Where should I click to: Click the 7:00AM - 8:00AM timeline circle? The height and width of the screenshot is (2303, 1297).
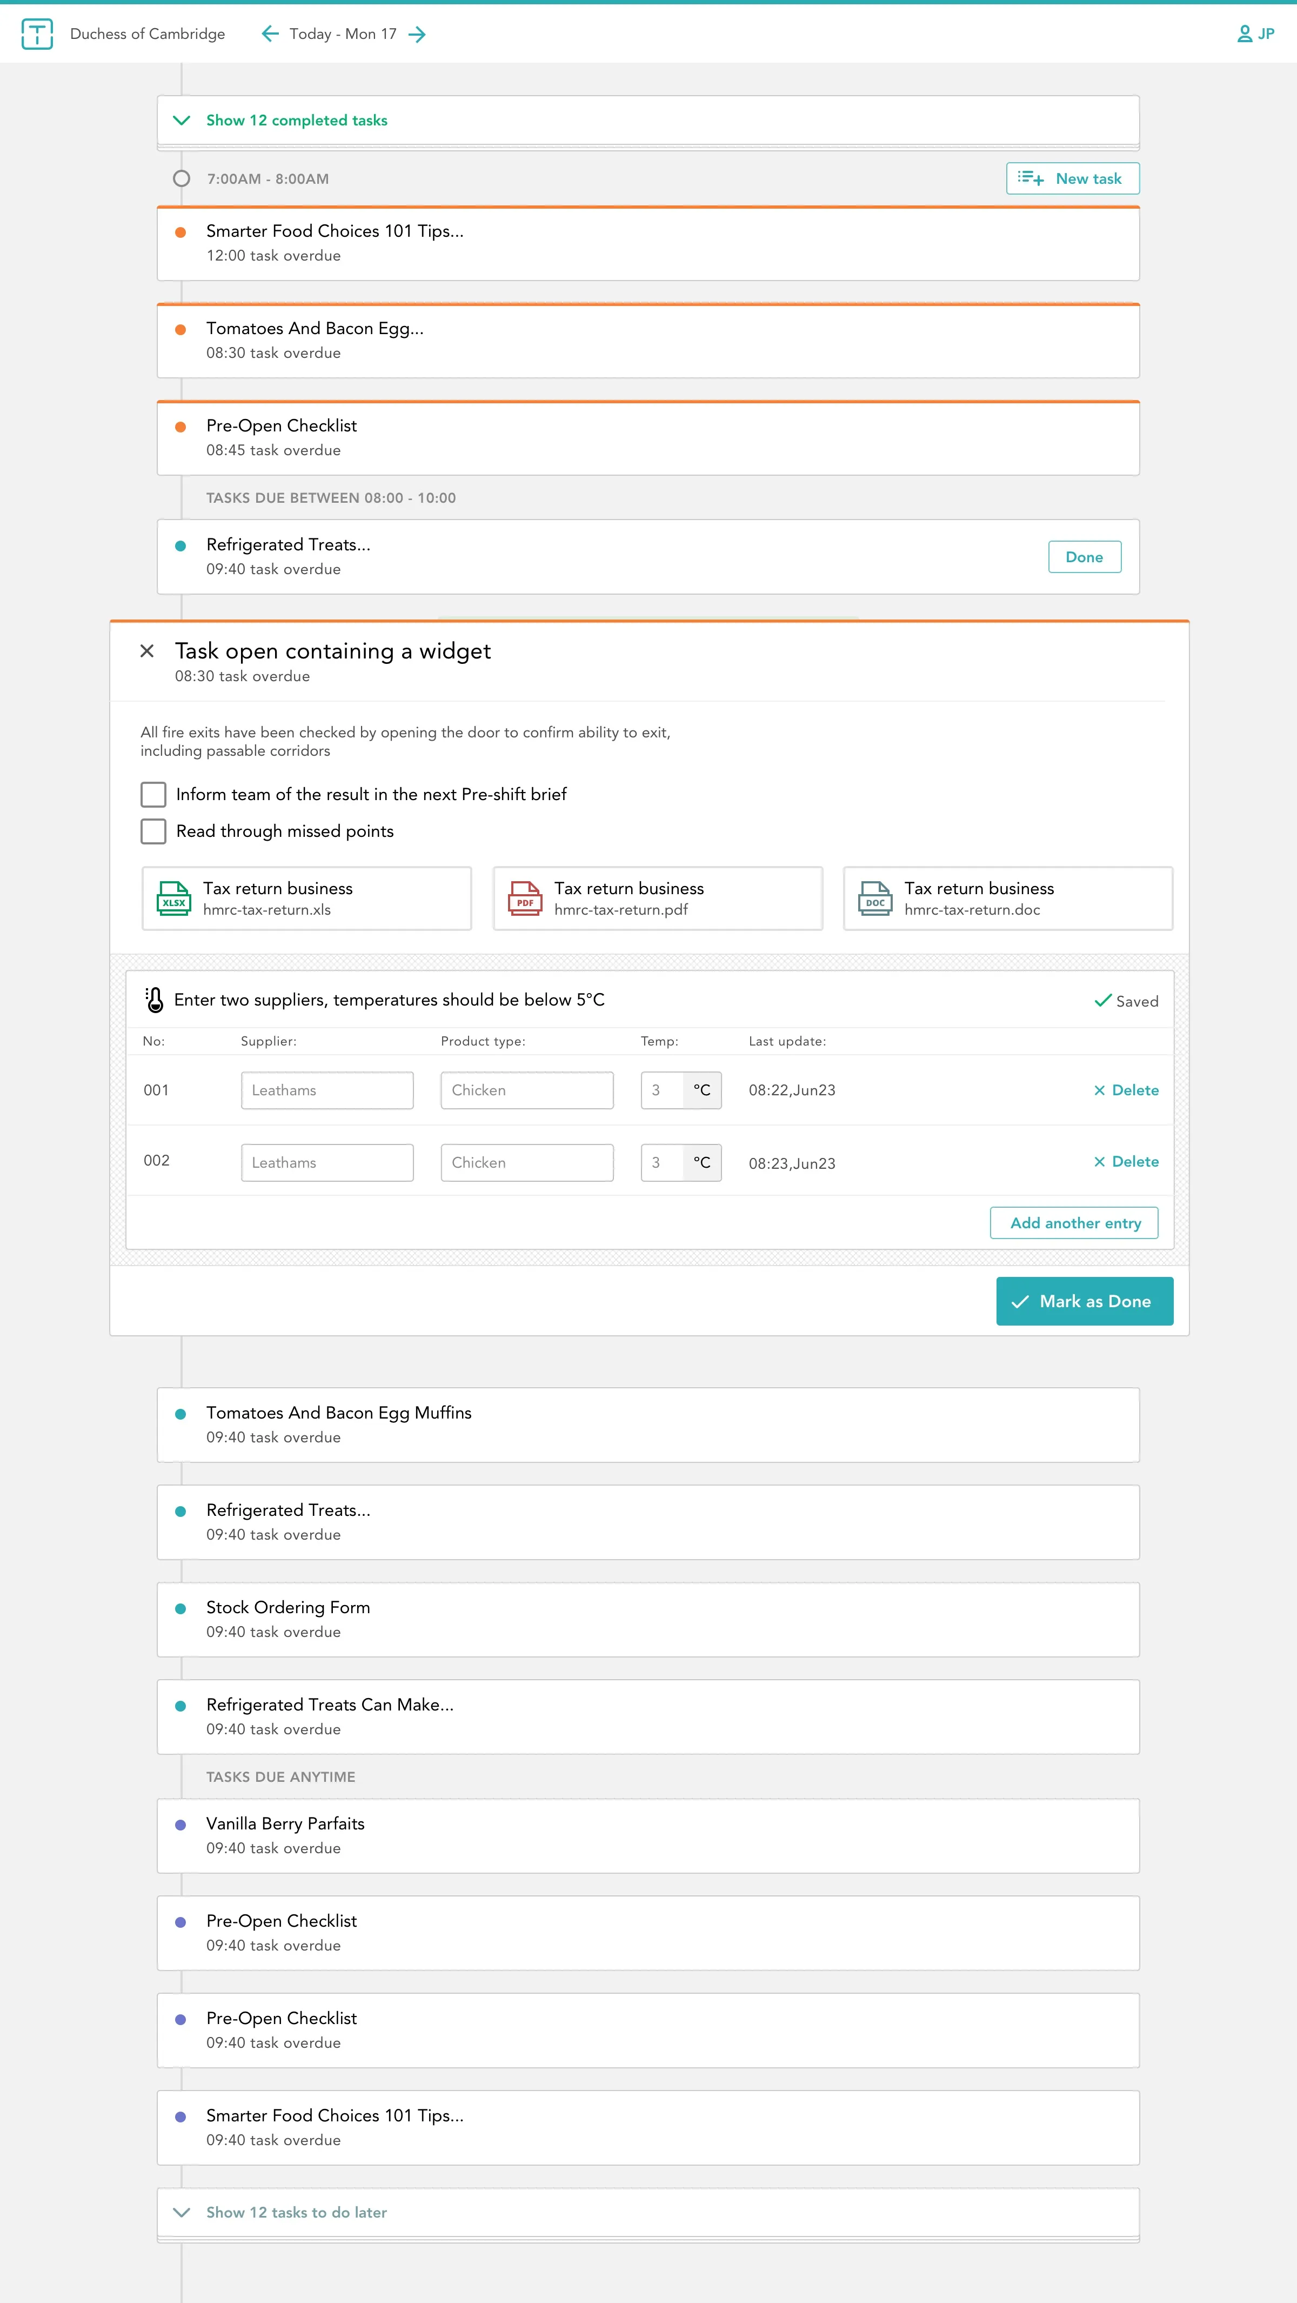(x=182, y=178)
